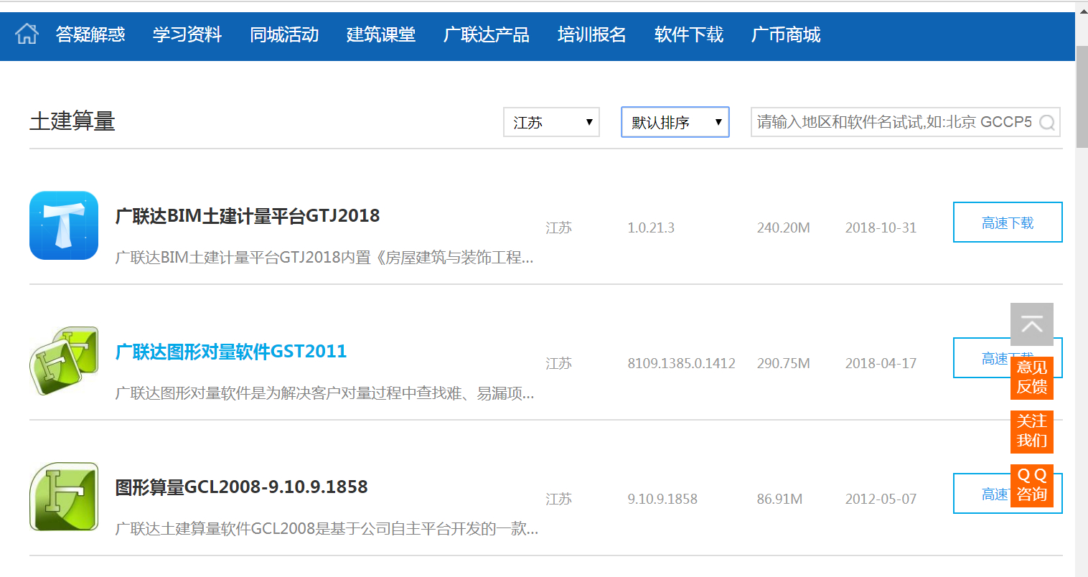Open the 关注我们 side button
1088x577 pixels.
1032,431
